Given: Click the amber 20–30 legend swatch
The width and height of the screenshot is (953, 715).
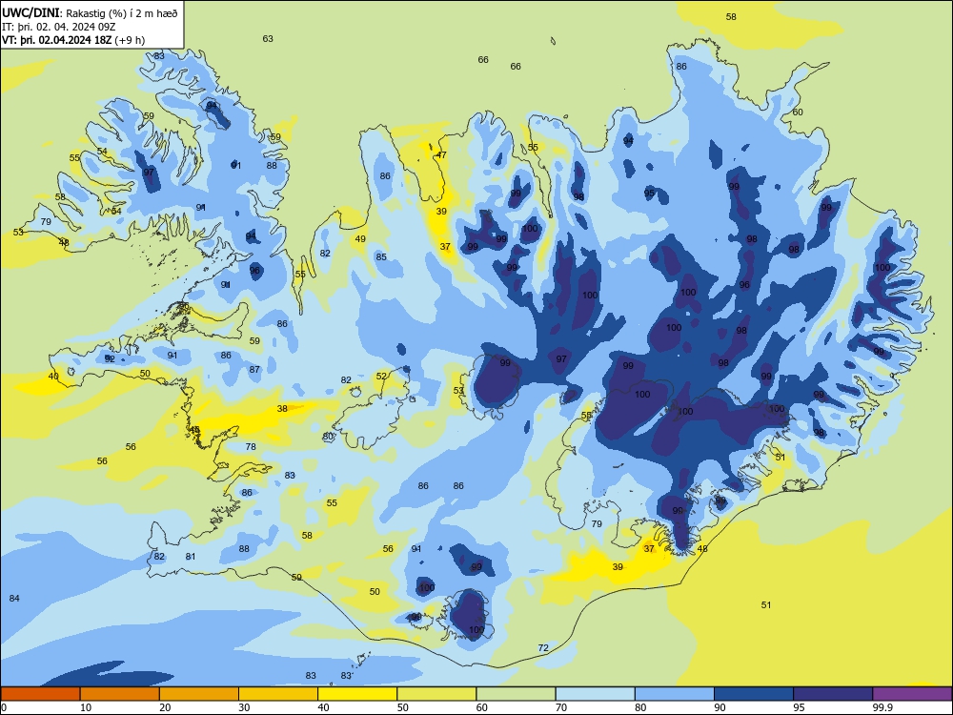Looking at the screenshot, I should coord(199,694).
